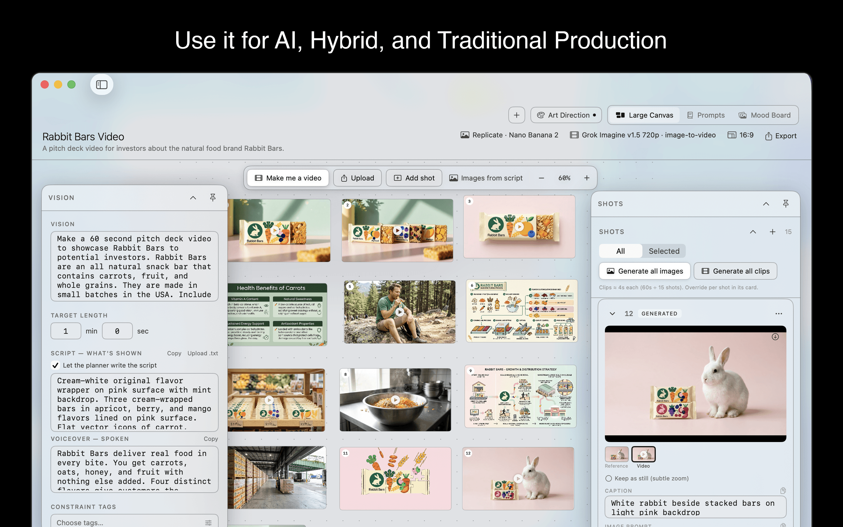Zoom out the canvas with minus

[541, 178]
